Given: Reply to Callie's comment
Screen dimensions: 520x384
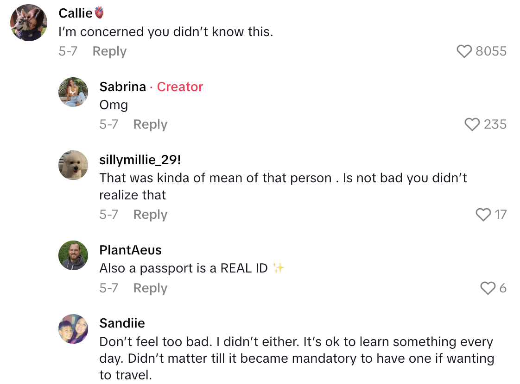Looking at the screenshot, I should pyautogui.click(x=109, y=51).
